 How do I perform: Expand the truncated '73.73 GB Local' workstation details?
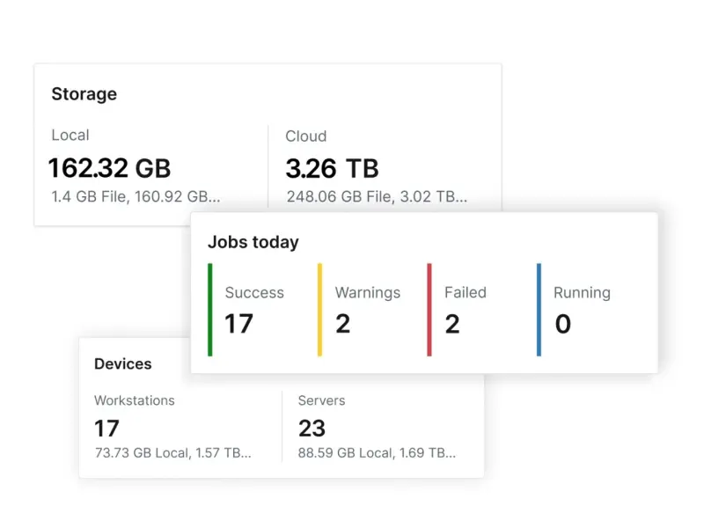click(x=172, y=453)
